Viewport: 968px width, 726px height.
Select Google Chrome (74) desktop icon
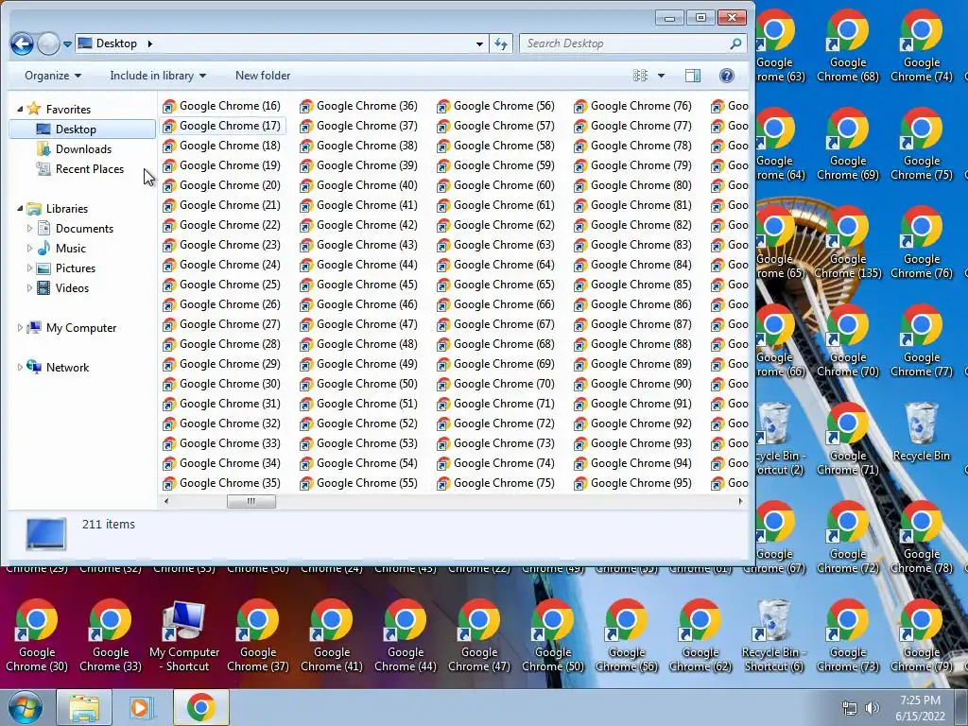pyautogui.click(x=921, y=46)
